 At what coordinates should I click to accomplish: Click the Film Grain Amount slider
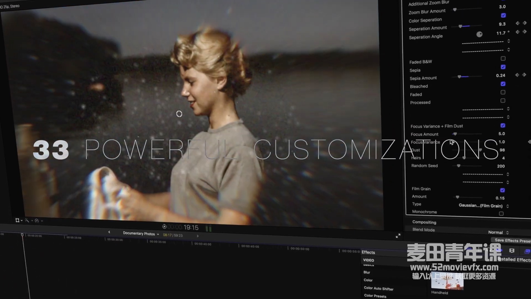pyautogui.click(x=467, y=197)
